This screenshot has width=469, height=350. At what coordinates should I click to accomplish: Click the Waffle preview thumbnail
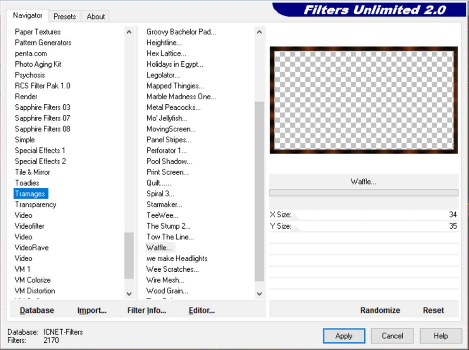pos(364,100)
